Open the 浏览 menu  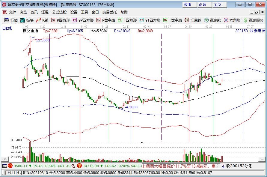[x=23, y=12]
